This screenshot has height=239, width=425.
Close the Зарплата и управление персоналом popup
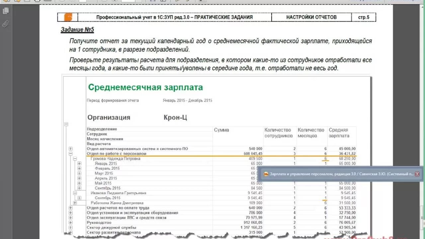(x=417, y=174)
